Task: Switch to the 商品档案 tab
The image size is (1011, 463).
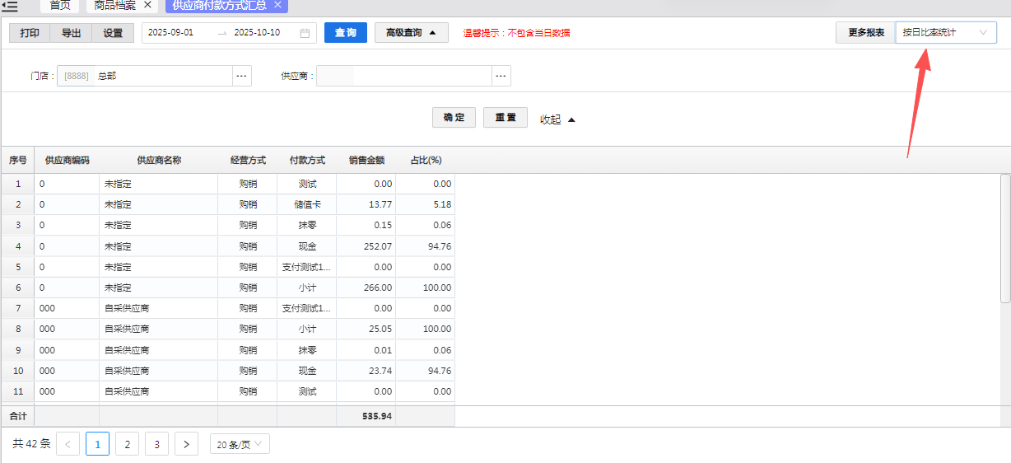Action: pyautogui.click(x=115, y=5)
